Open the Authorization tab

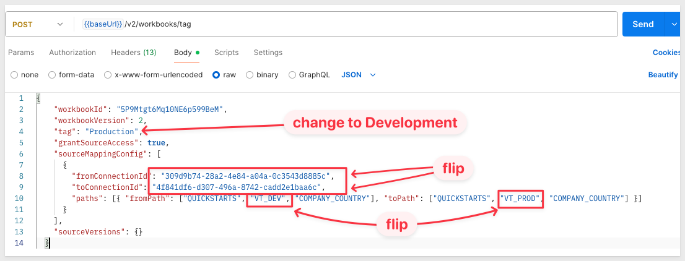pos(72,53)
